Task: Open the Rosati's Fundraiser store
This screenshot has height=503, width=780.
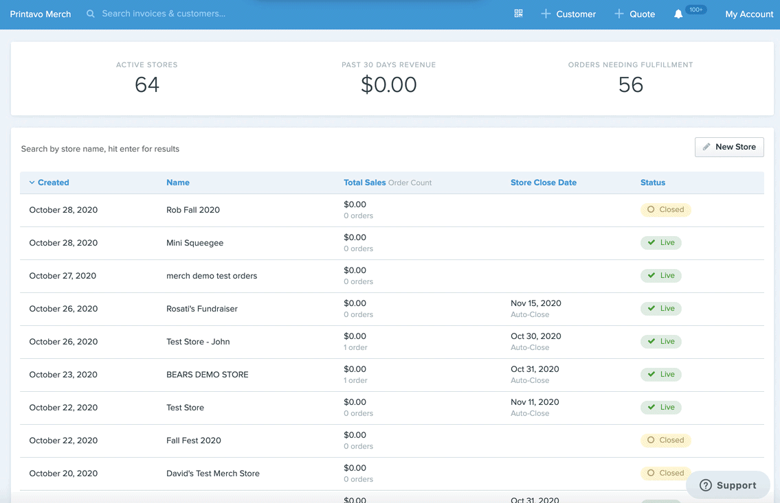Action: (202, 309)
